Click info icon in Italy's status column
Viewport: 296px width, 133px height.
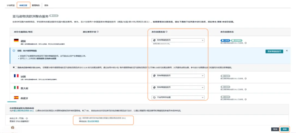pos(246,89)
